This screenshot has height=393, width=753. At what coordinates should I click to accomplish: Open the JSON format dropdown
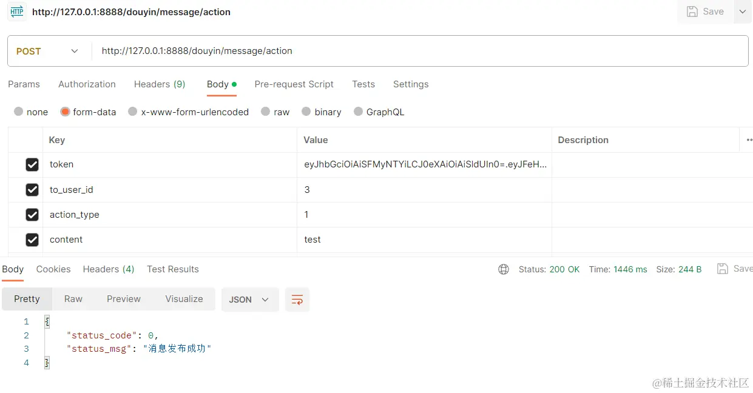250,300
